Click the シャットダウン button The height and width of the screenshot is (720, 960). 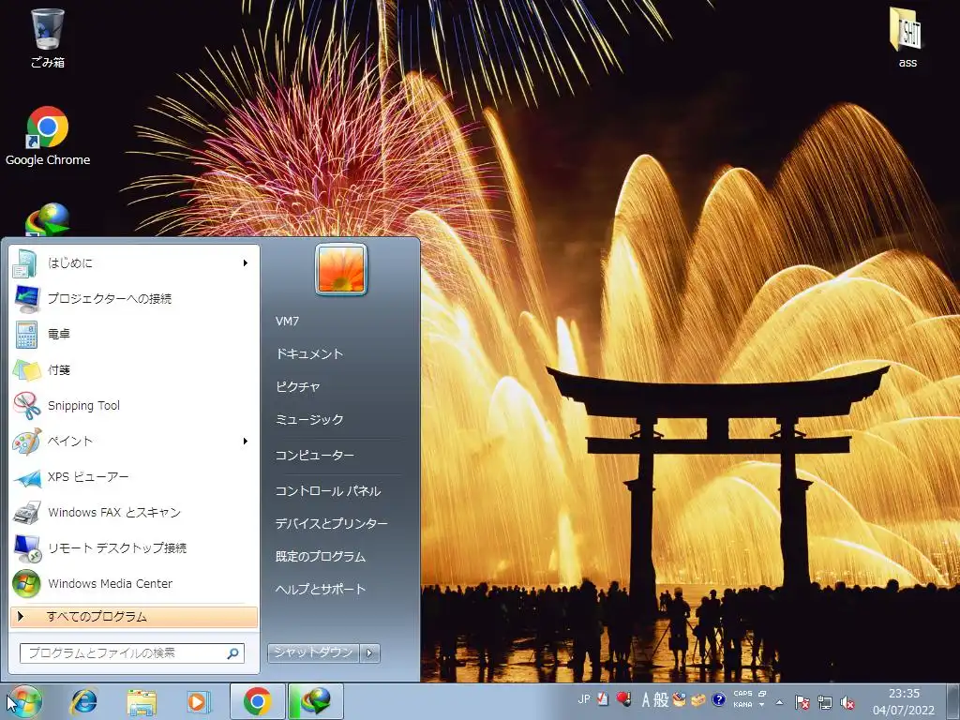pos(313,653)
